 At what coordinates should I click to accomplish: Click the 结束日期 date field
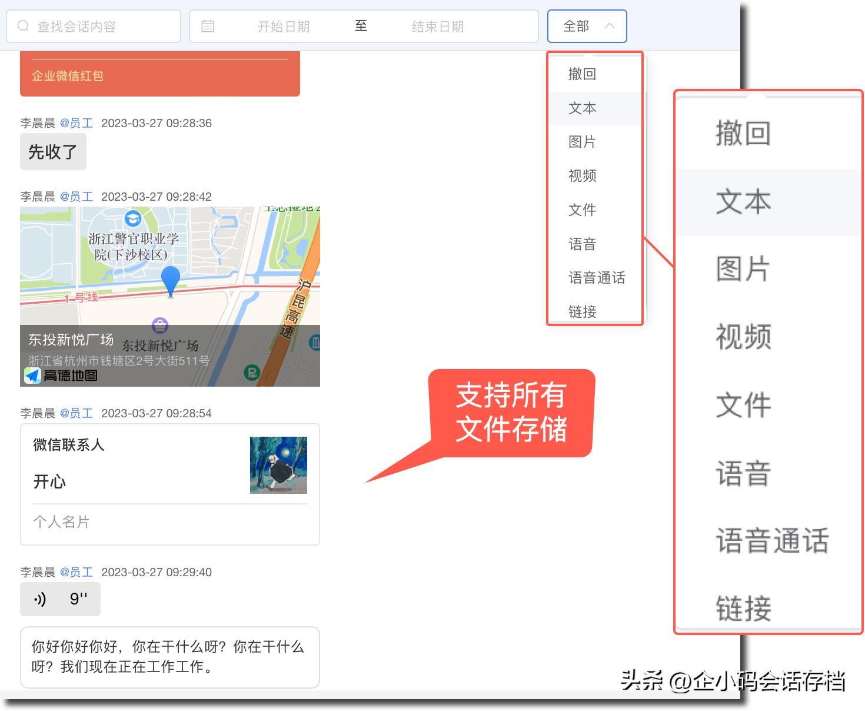click(438, 26)
